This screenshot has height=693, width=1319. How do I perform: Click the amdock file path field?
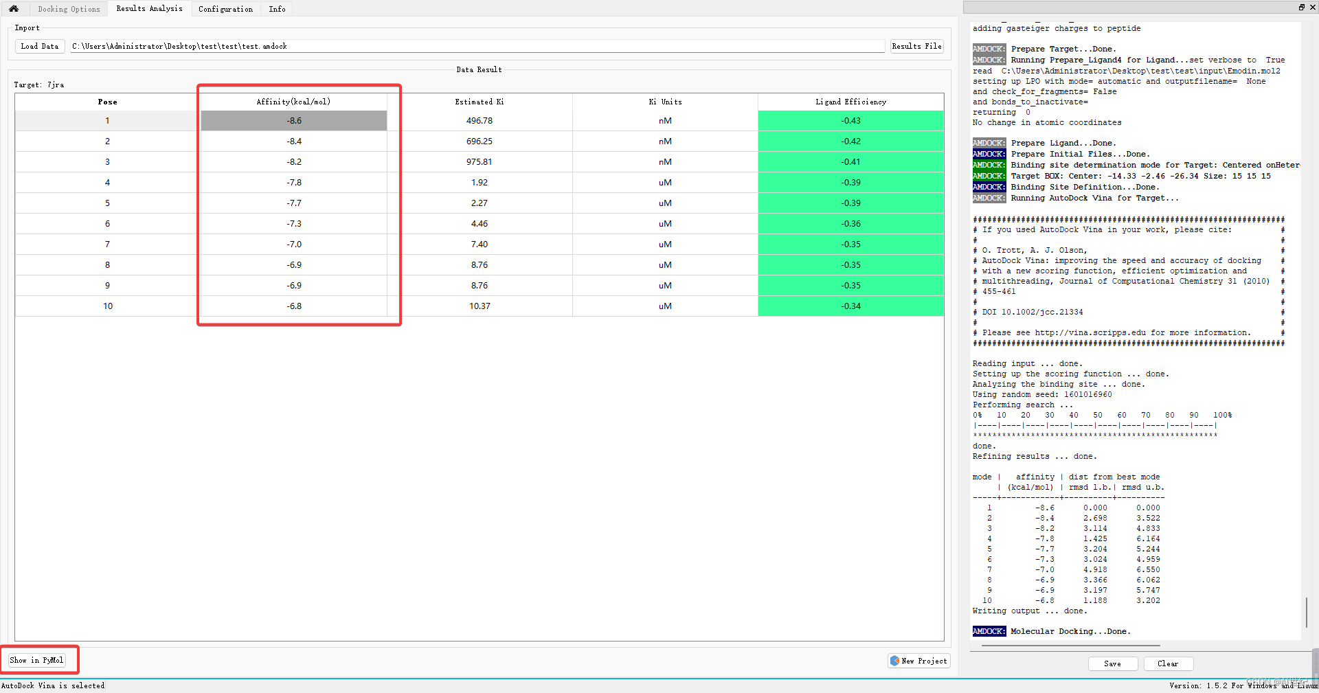click(477, 46)
